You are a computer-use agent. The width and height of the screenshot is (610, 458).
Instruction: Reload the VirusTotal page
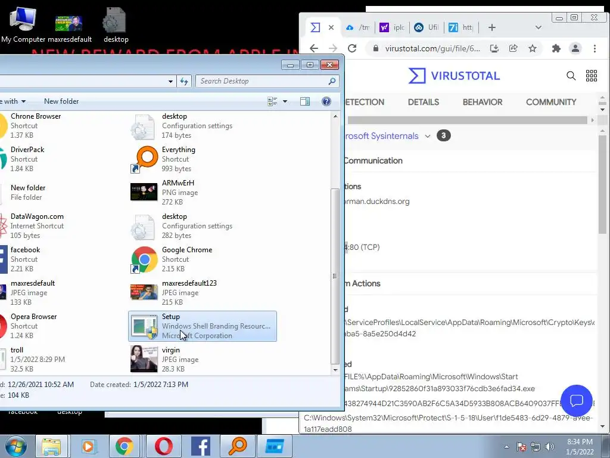352,48
